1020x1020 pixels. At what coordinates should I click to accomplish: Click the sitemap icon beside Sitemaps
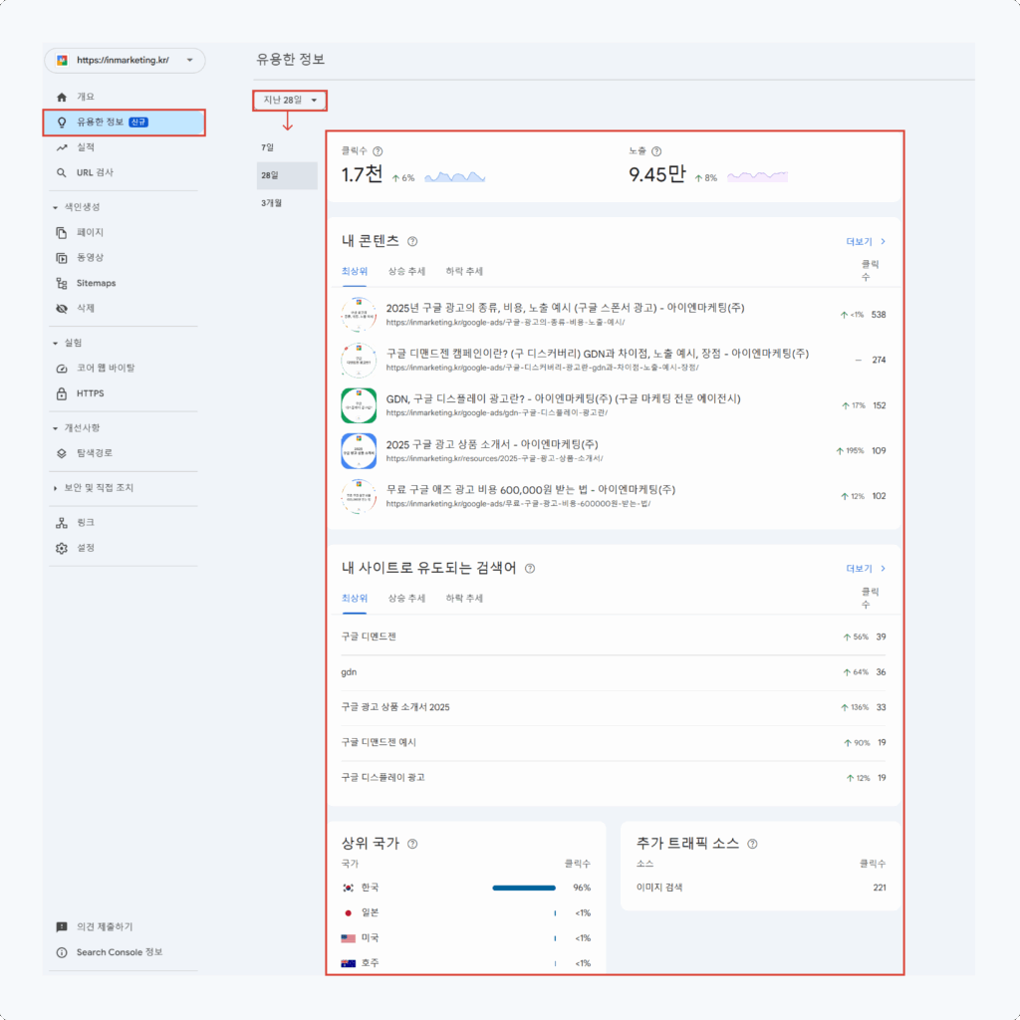point(62,283)
